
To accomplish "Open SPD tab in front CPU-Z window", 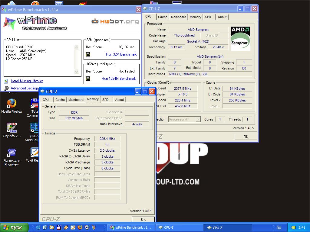I will click(x=105, y=100).
